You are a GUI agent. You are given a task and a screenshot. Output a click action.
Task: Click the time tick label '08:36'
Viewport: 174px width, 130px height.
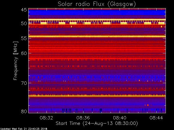tap(83, 118)
